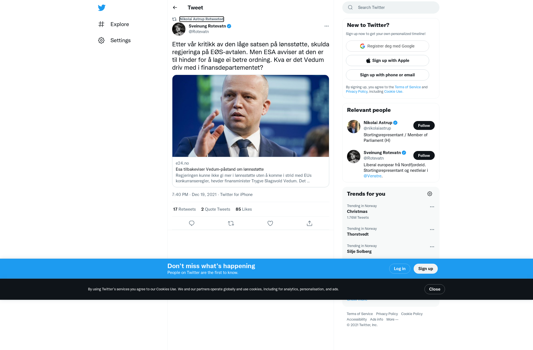
Task: Open Sveinung Rotevatn's avatar on the tweet
Action: [179, 29]
